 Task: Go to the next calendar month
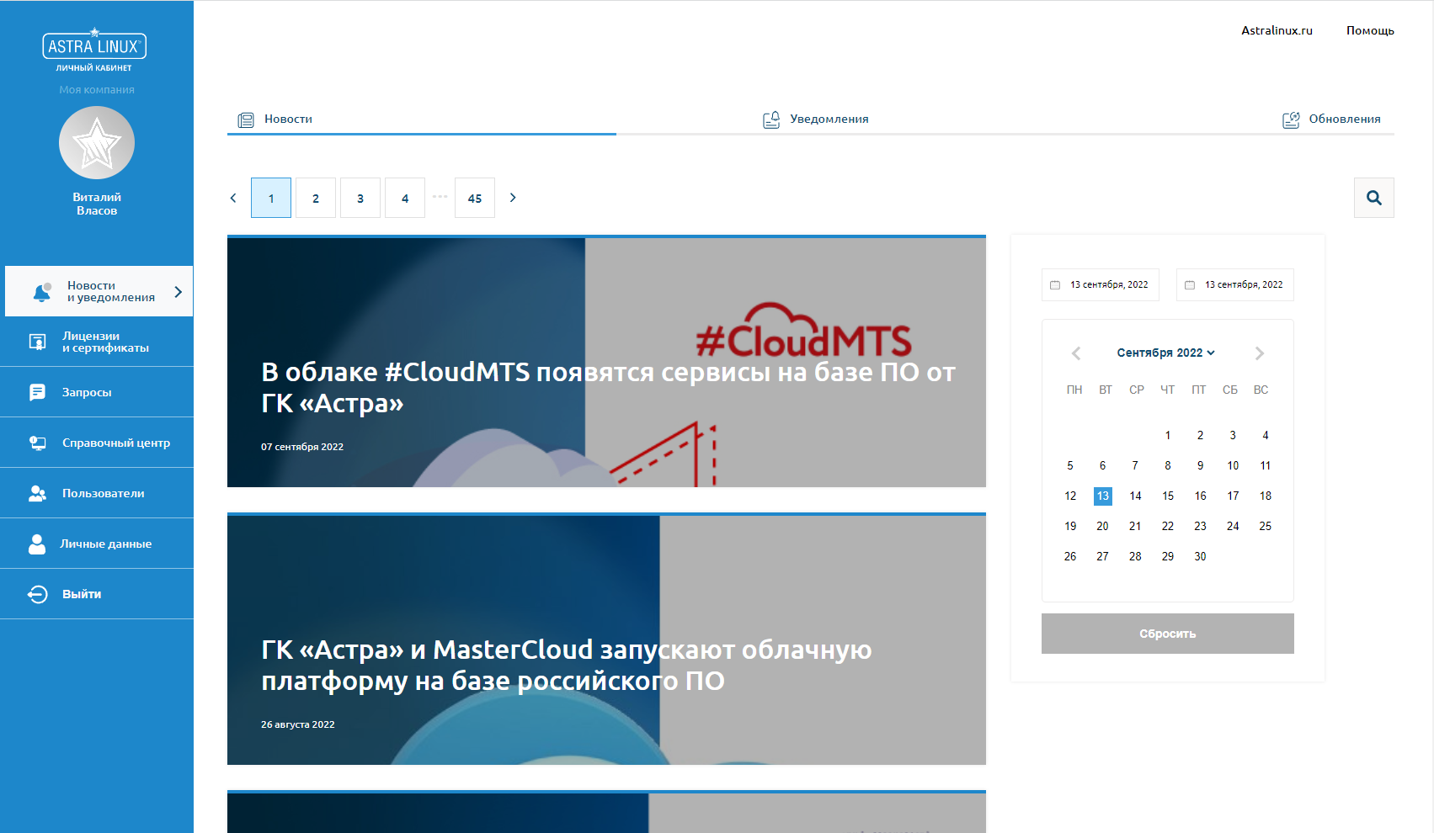point(1259,353)
